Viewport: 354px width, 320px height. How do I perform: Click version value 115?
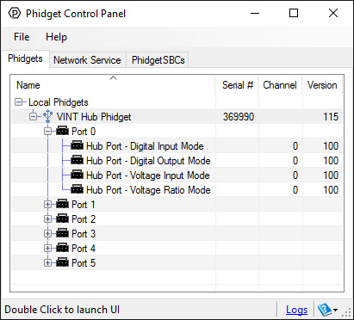click(331, 117)
